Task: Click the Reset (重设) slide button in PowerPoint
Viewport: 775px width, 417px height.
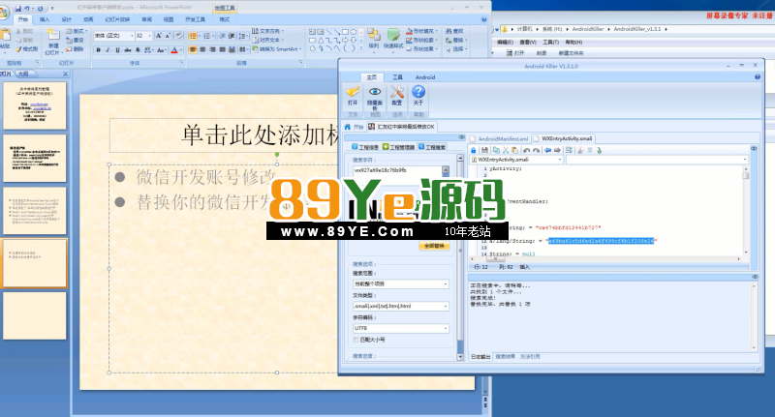Action: coord(76,40)
